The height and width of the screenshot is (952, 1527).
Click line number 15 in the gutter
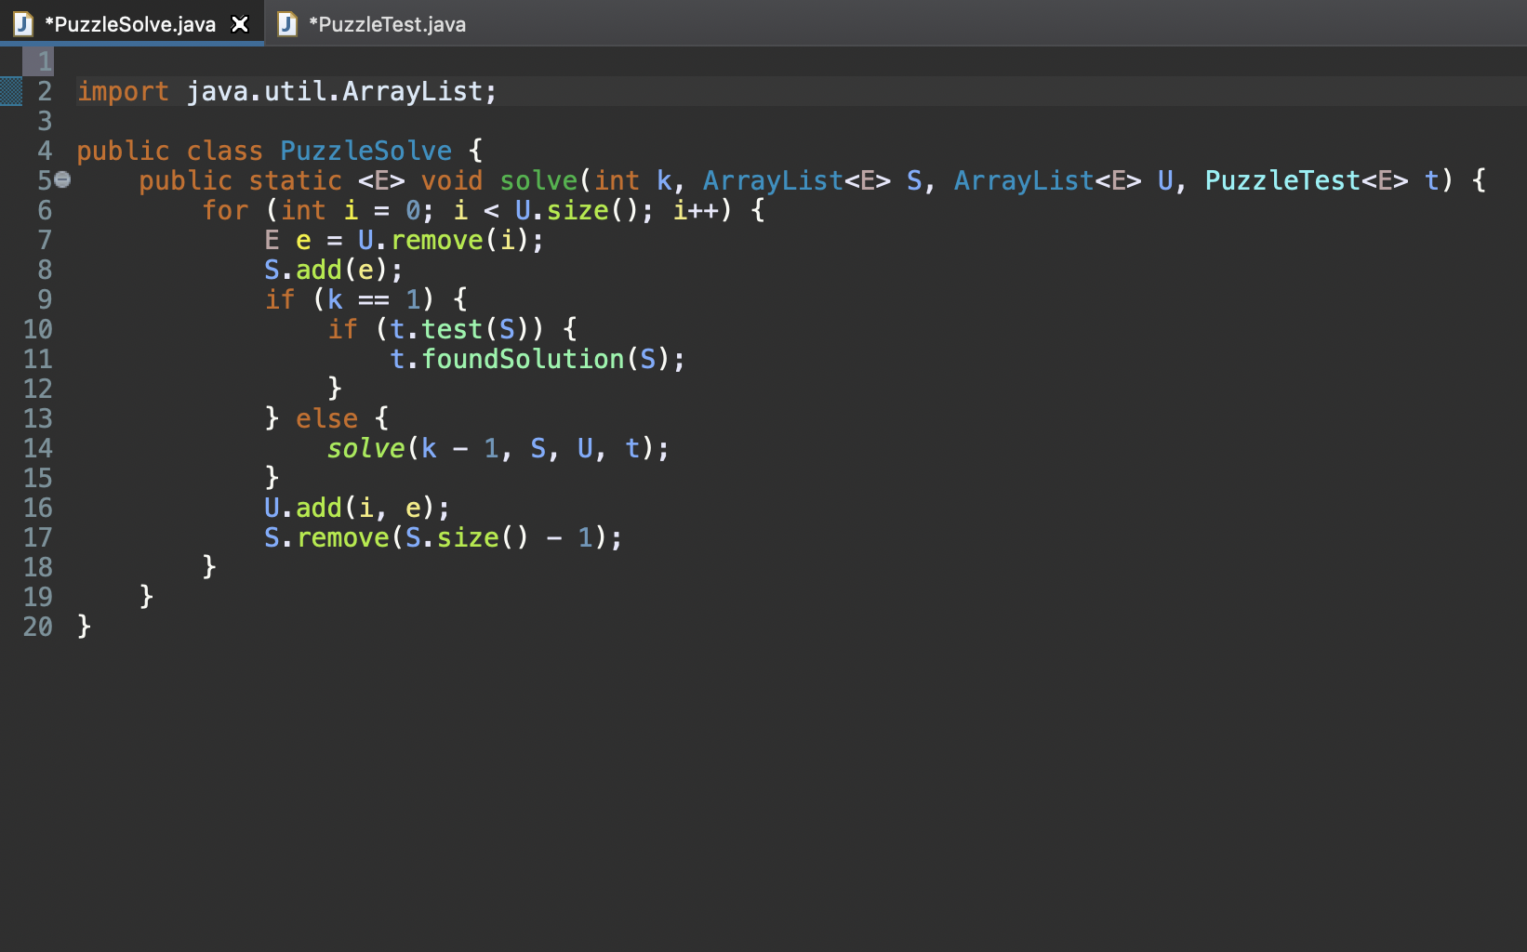[x=37, y=478]
